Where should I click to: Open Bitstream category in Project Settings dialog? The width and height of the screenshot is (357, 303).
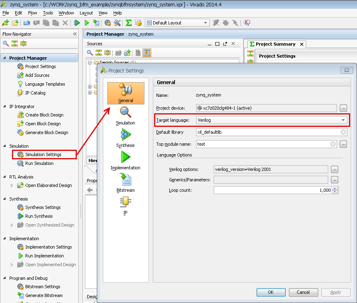[x=125, y=183]
